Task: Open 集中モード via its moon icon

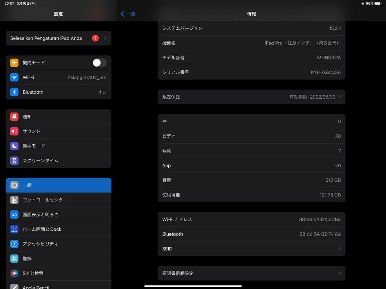Action: click(14, 146)
